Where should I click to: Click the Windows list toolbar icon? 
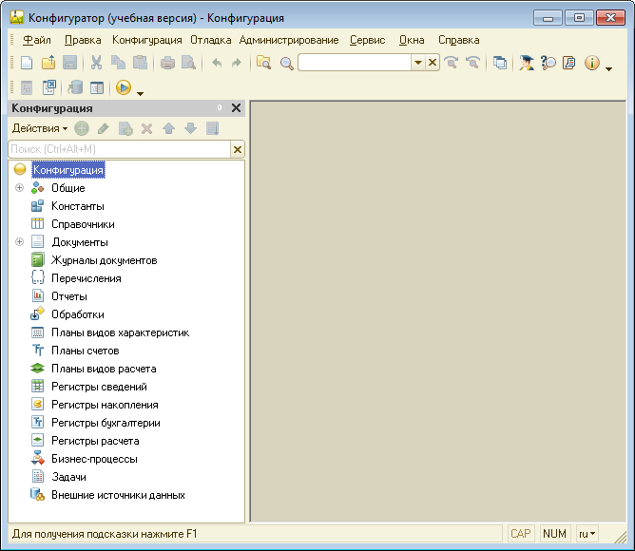coord(500,63)
